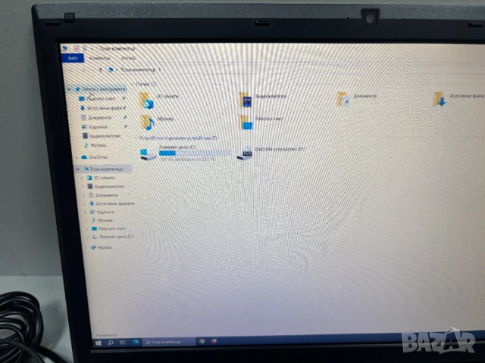
Task: Select Документи under Този компютър tree
Action: [x=103, y=195]
